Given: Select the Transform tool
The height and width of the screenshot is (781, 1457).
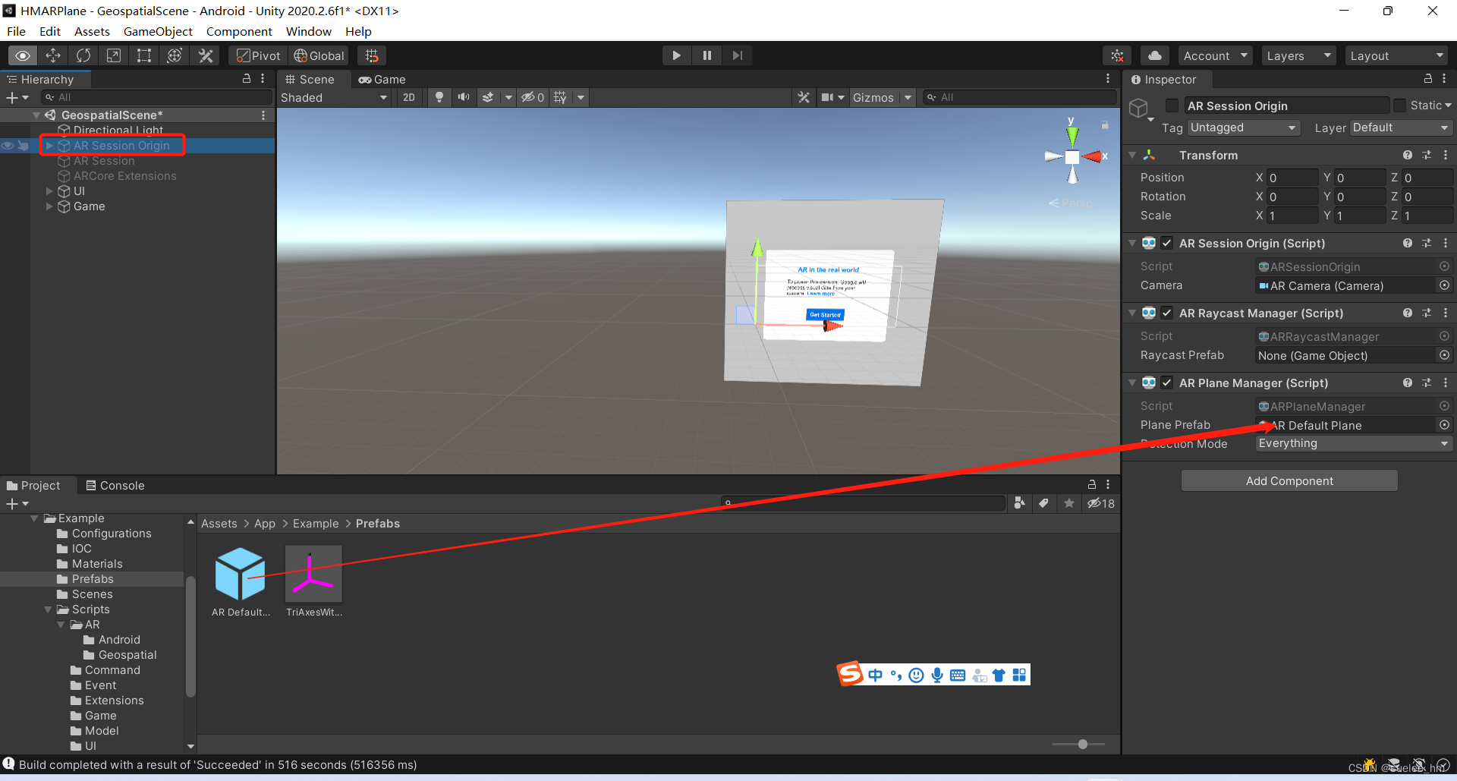Looking at the screenshot, I should [x=175, y=55].
